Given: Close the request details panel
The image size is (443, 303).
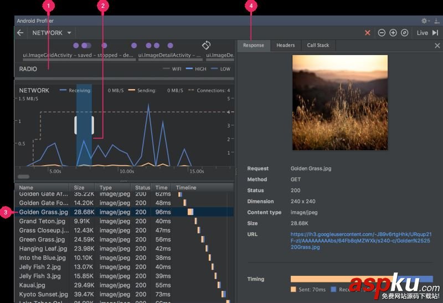Looking at the screenshot, I should pyautogui.click(x=437, y=45).
